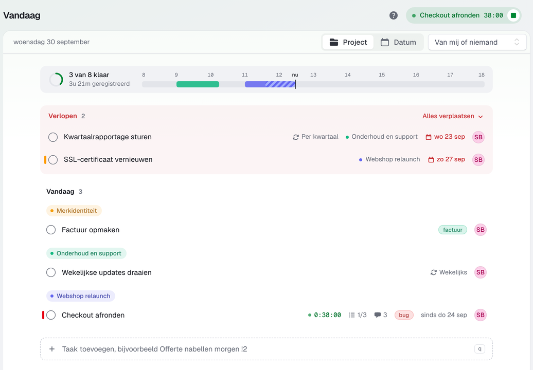Open the Van mij of niemand filter
The image size is (533, 370).
point(477,42)
